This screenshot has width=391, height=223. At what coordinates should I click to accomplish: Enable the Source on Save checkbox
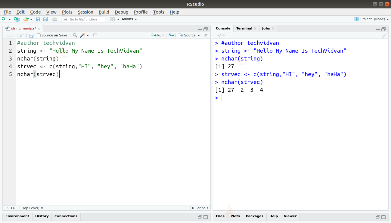click(38, 35)
